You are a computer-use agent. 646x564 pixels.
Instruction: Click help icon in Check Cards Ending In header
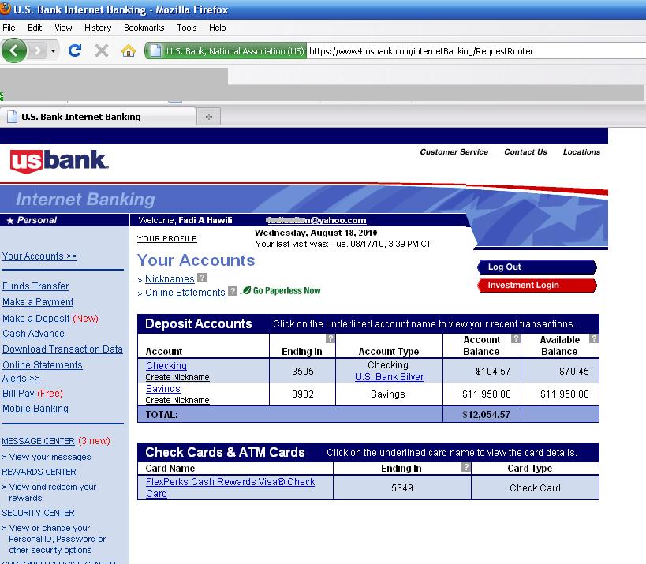465,467
